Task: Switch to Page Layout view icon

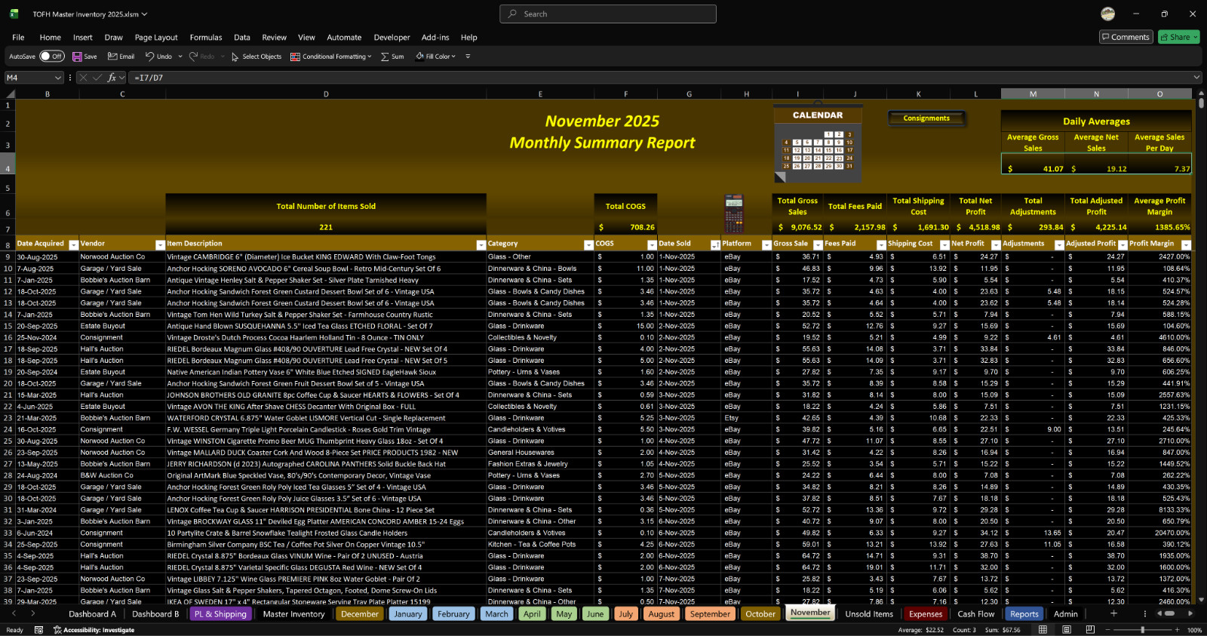Action: click(1066, 630)
